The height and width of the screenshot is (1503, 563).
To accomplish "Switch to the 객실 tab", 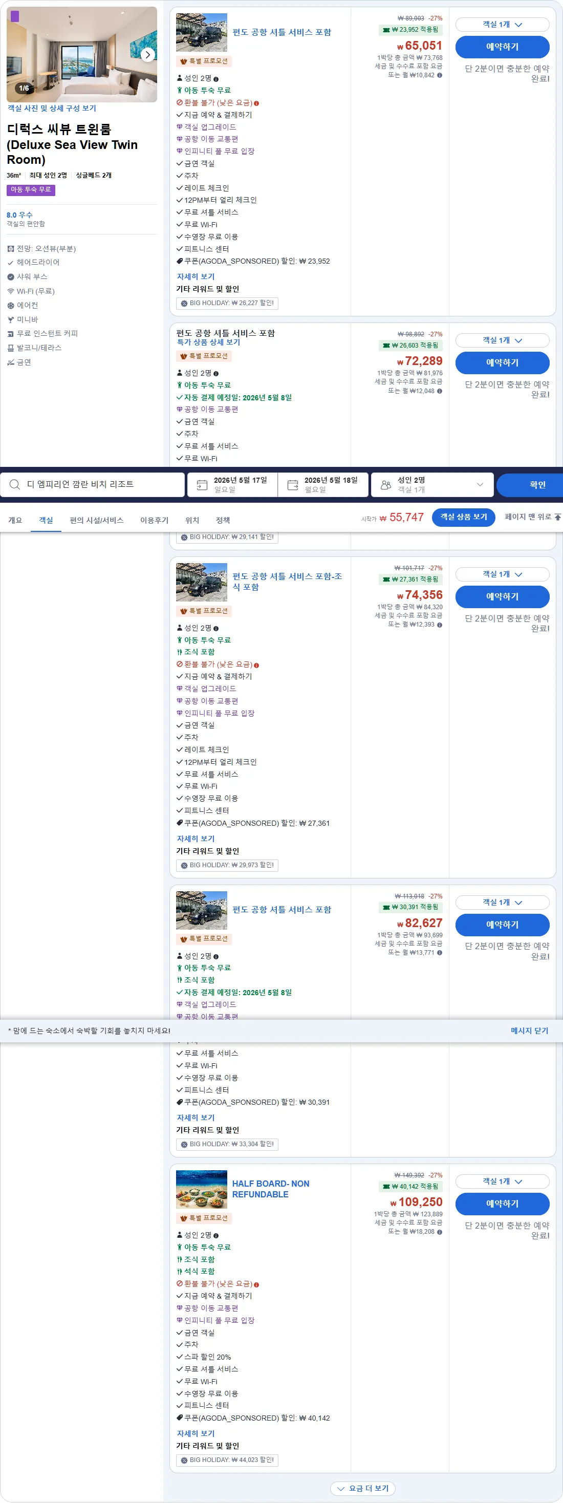I will pos(46,521).
